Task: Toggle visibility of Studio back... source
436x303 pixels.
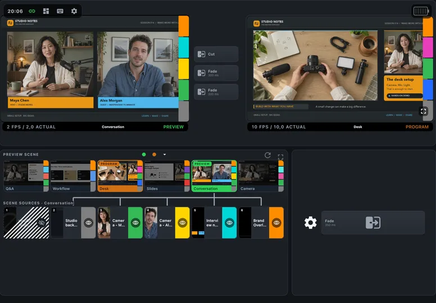Action: (x=88, y=223)
